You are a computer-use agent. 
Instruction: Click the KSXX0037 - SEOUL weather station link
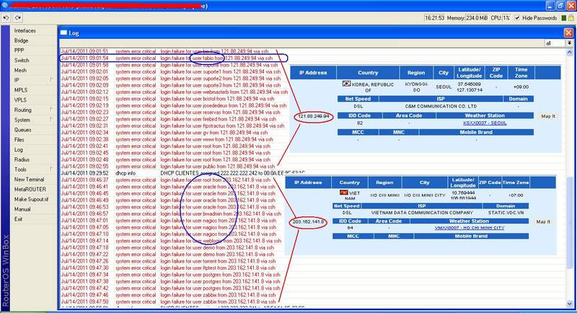(485, 123)
